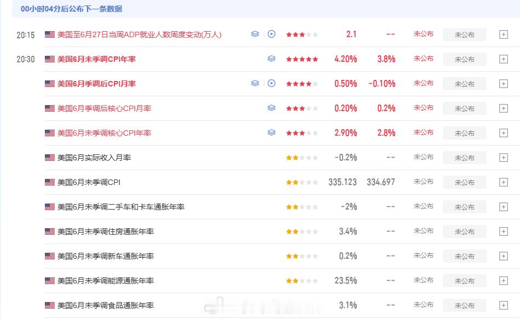Image resolution: width=531 pixels, height=319 pixels.
Task: Select two-star rating of 住房通胀年率 row
Action: click(x=302, y=231)
